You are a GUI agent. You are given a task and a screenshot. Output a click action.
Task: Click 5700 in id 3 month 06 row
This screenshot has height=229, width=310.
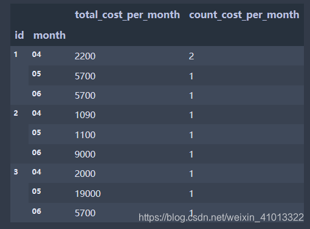[85, 213]
